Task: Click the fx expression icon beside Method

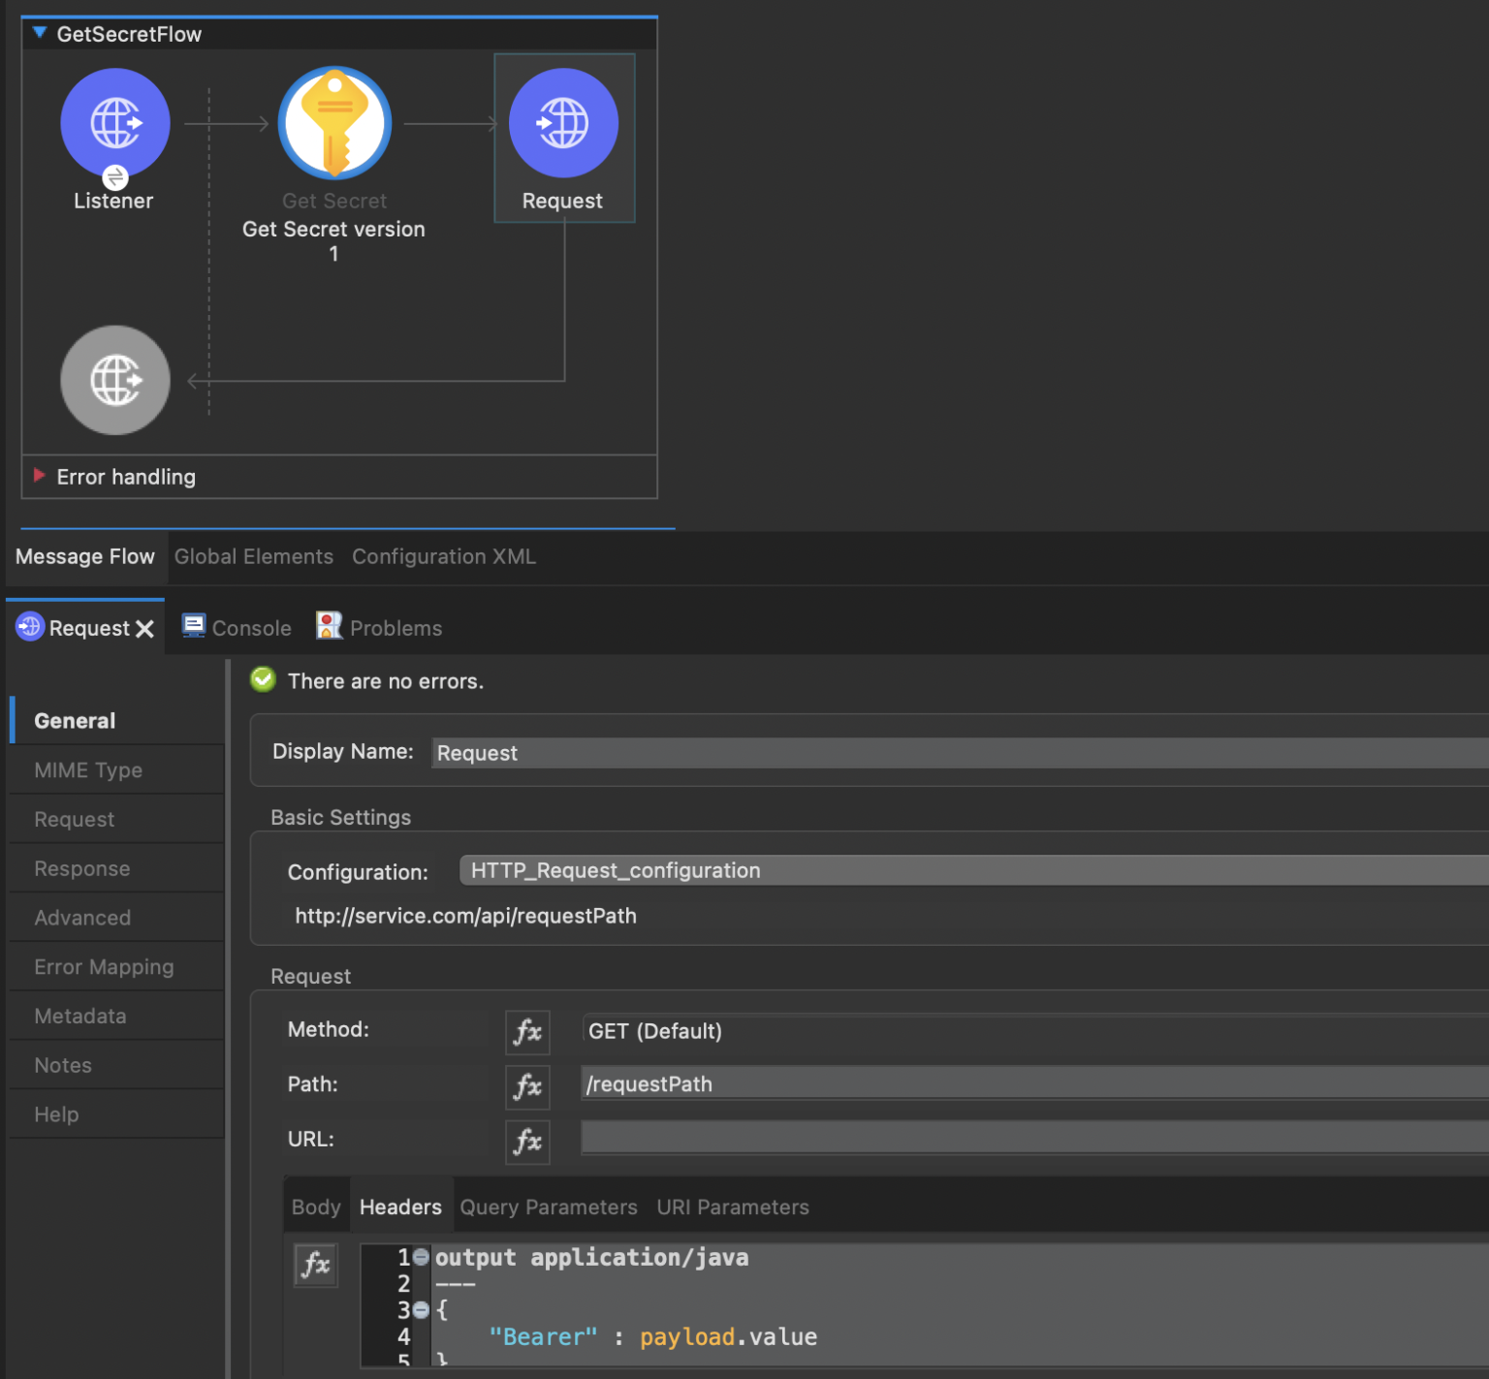Action: pyautogui.click(x=526, y=1031)
